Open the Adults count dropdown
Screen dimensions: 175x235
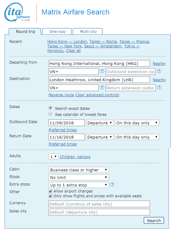pos(53,157)
